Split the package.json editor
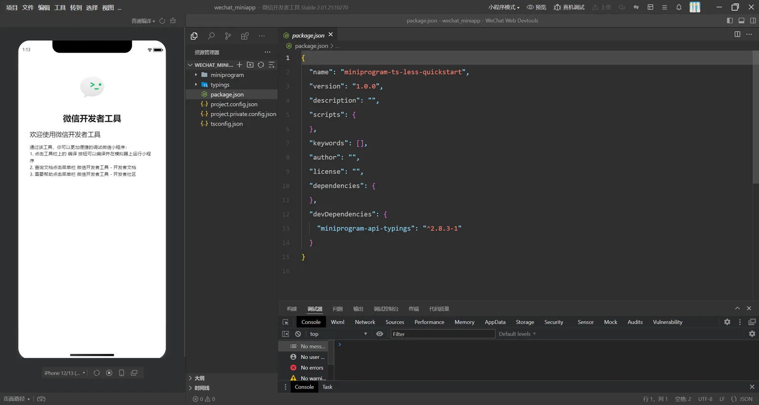 point(737,34)
